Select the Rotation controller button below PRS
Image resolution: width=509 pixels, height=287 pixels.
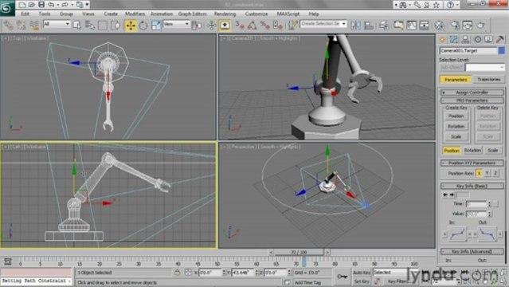pyautogui.click(x=472, y=151)
